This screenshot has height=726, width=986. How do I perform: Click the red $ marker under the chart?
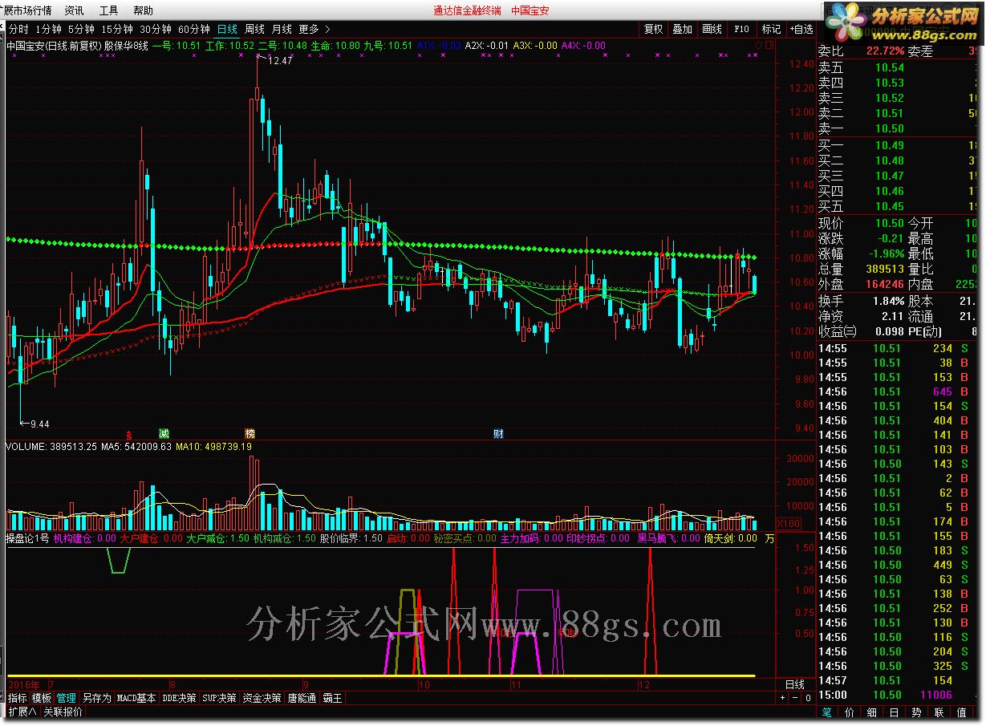point(128,434)
